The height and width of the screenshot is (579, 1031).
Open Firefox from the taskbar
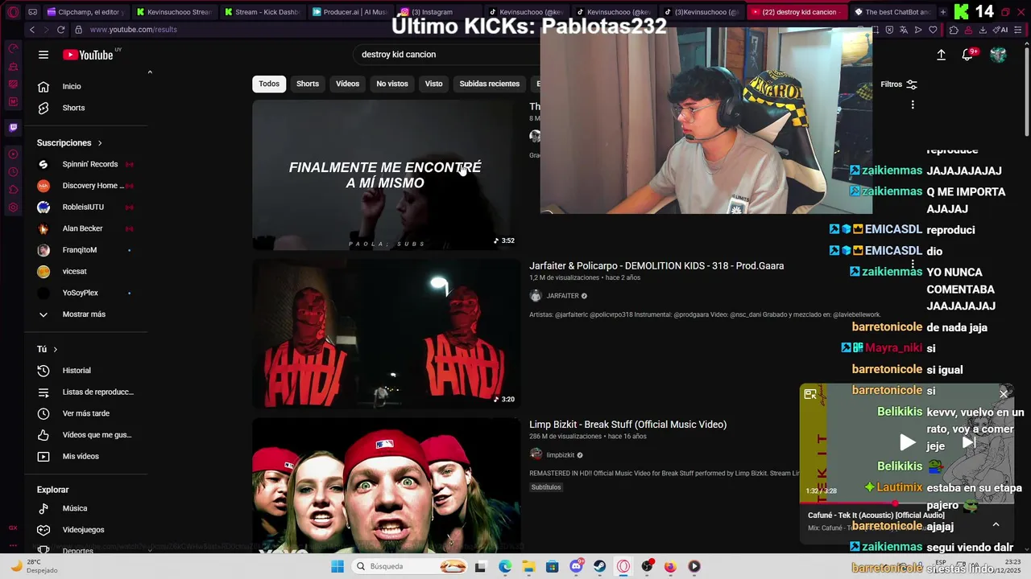[x=670, y=566]
